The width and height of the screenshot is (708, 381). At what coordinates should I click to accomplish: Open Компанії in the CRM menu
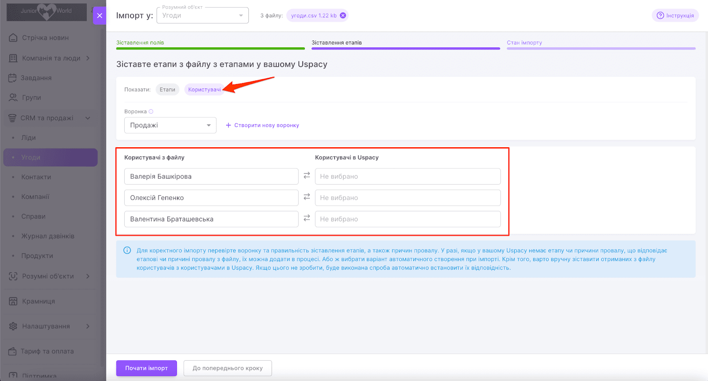35,197
